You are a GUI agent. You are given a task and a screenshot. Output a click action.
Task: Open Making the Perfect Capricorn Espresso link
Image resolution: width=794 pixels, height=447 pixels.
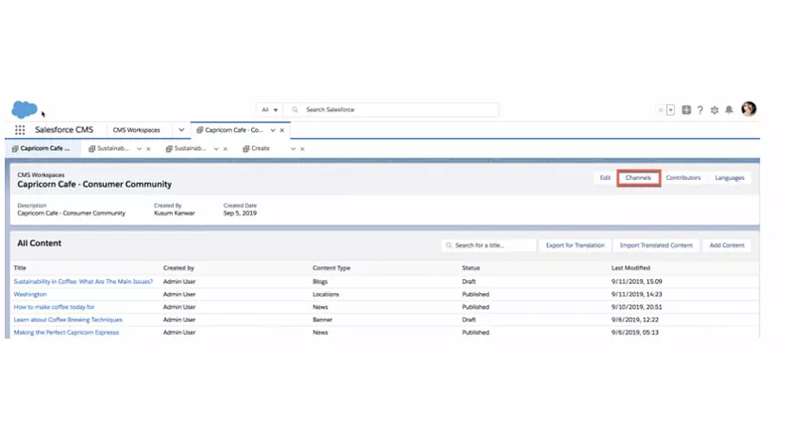pos(66,333)
